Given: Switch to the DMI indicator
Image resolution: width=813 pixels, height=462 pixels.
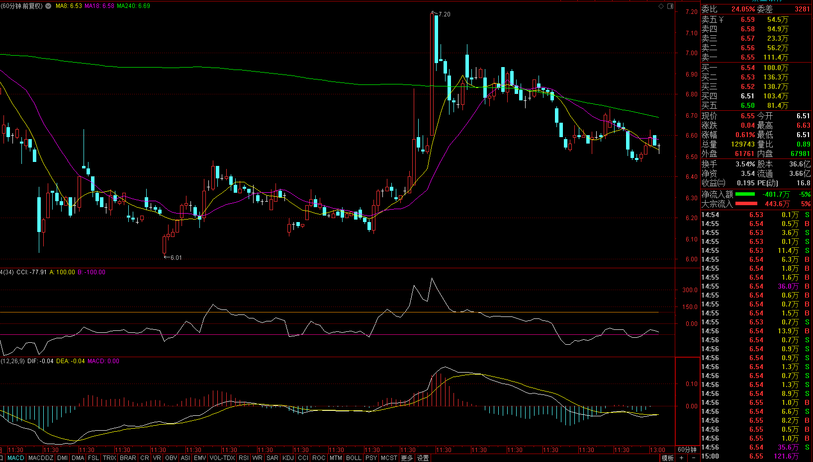Looking at the screenshot, I should 62,458.
